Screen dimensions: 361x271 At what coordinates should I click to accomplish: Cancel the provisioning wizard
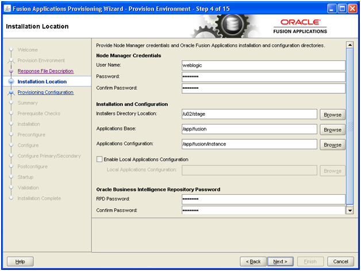pos(340,261)
